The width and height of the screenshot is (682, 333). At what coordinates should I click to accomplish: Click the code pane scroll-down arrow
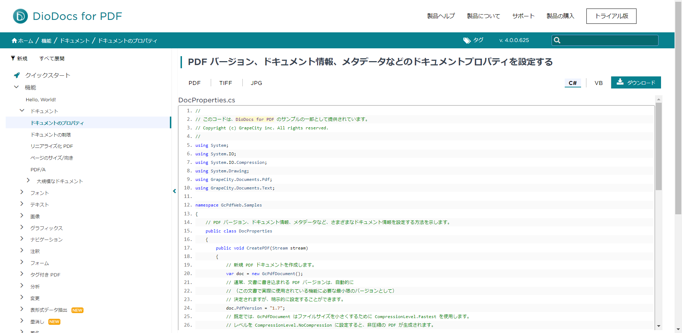click(x=659, y=326)
